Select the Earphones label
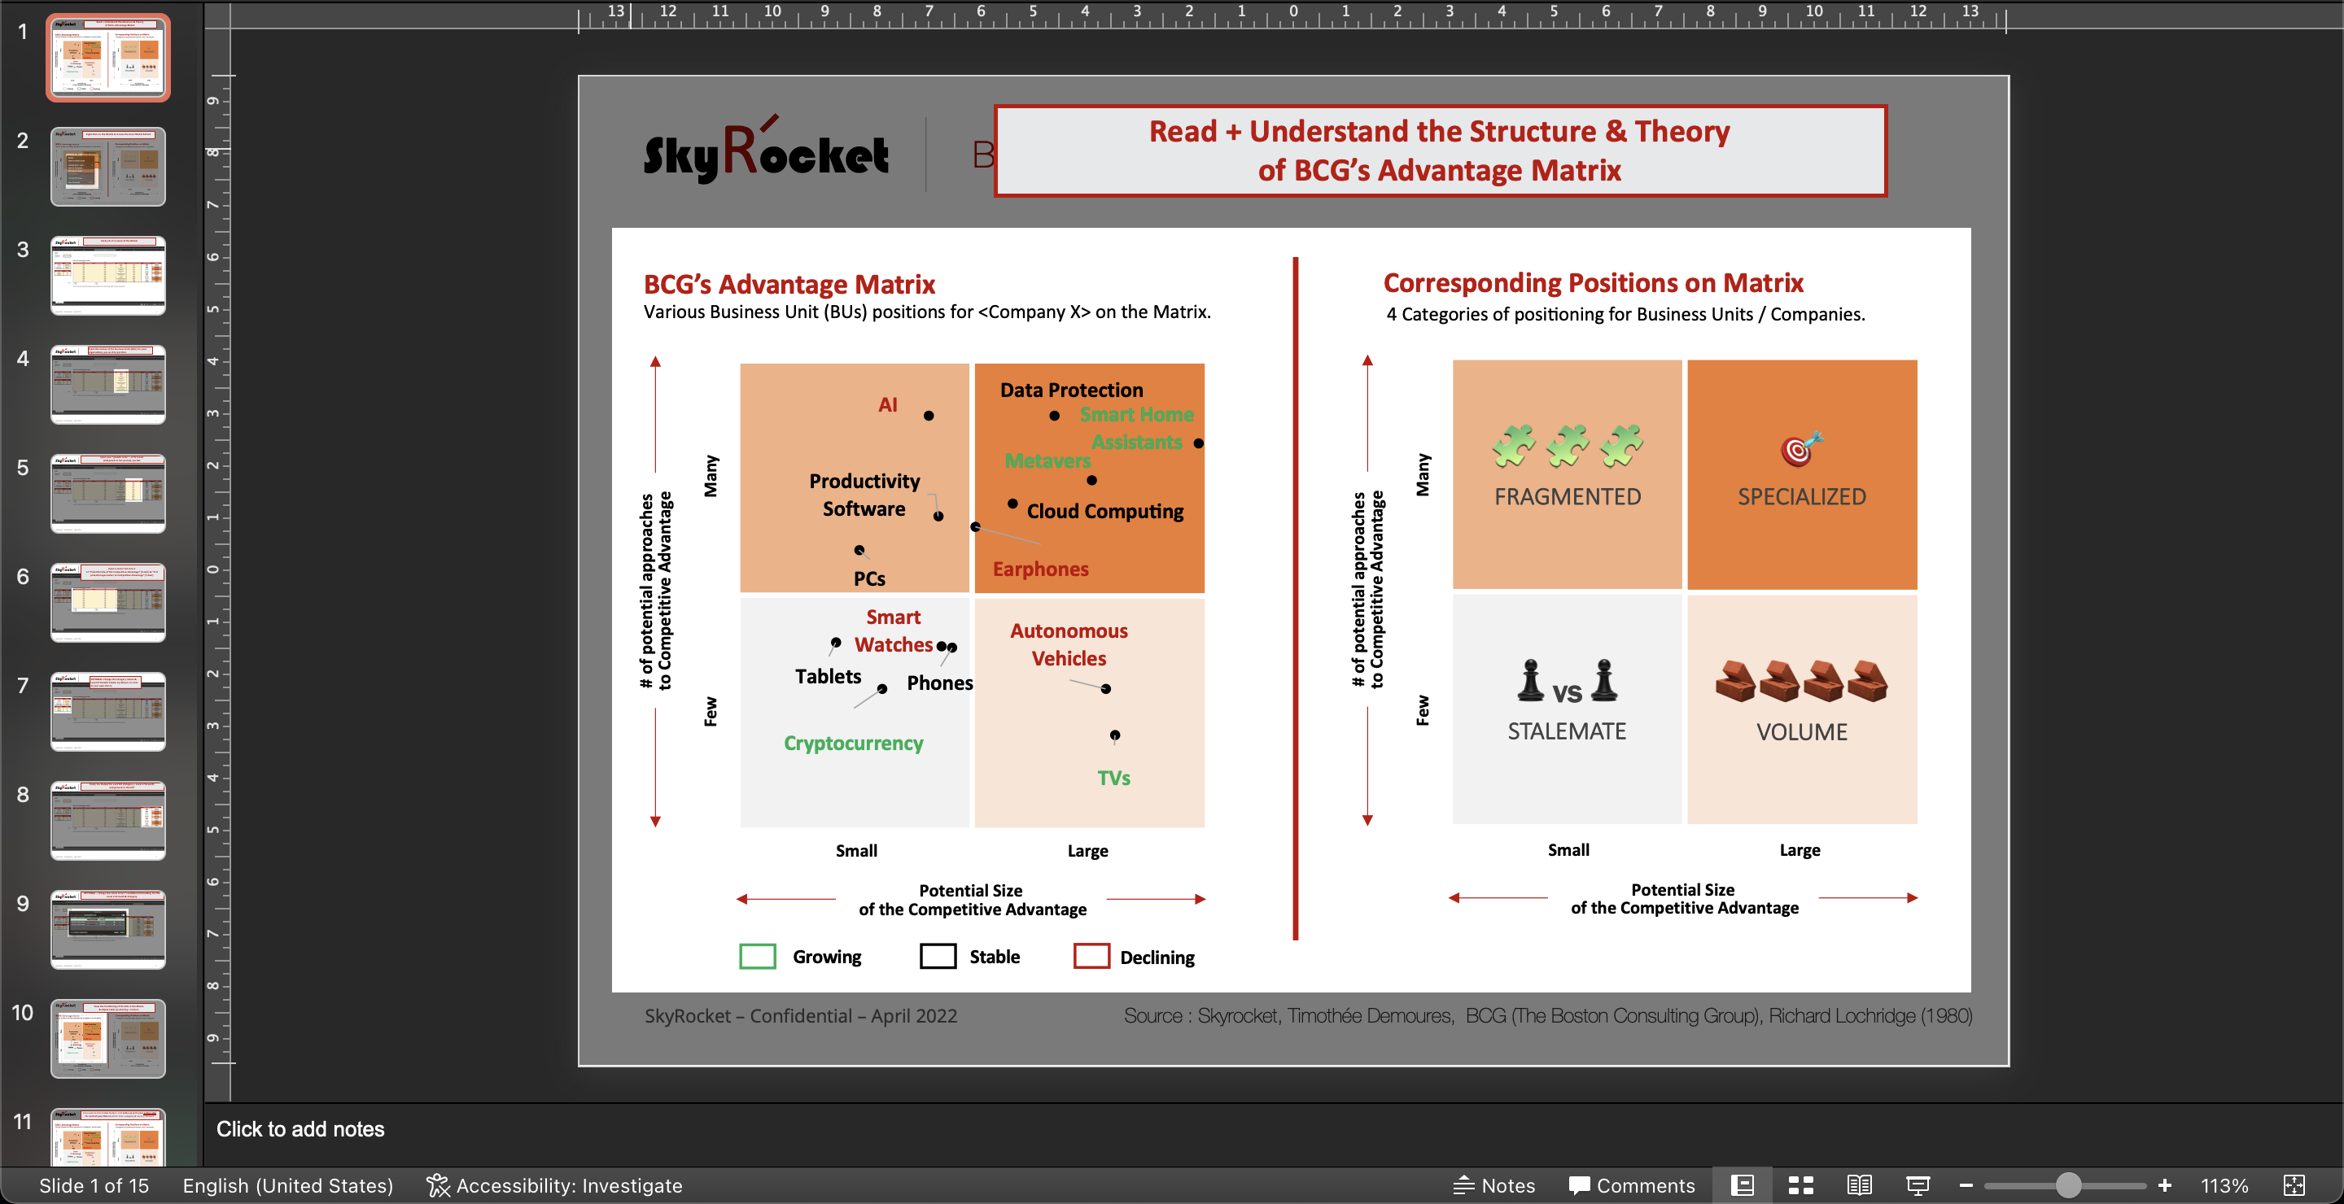 1040,569
